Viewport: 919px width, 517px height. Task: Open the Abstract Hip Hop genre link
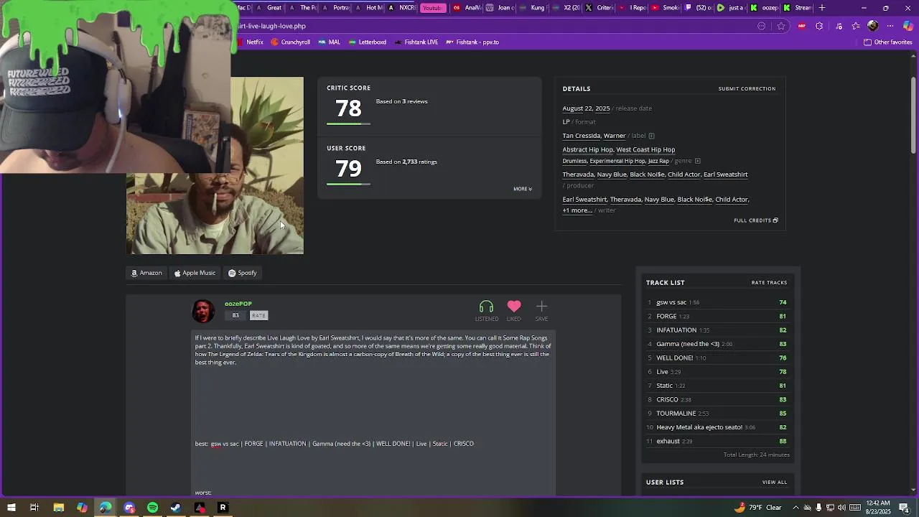(587, 149)
